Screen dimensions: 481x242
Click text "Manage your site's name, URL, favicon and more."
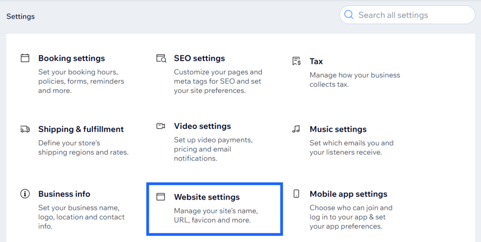216,215
